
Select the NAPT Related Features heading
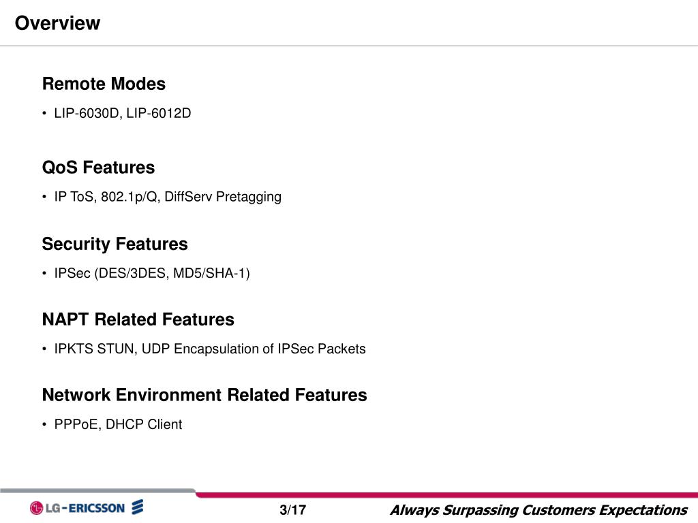138,319
